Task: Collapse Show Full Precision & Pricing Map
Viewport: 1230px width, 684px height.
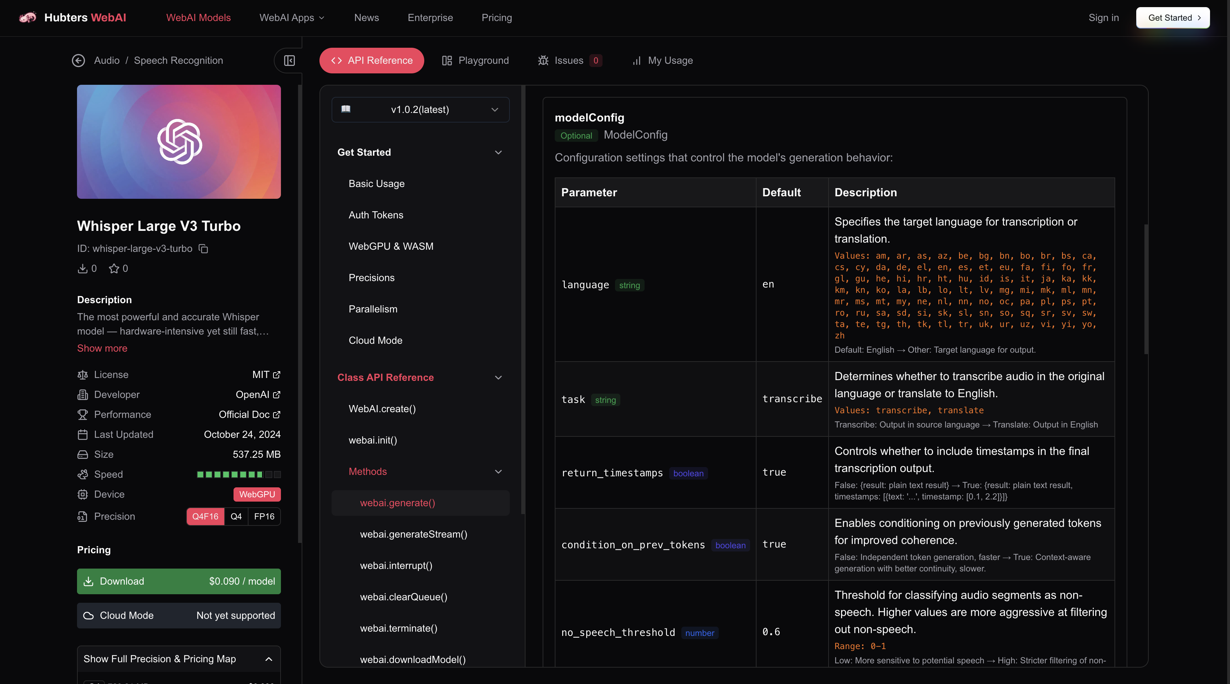Action: point(269,659)
